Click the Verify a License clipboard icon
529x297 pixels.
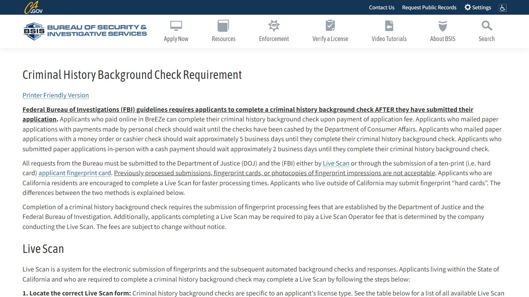tap(330, 26)
